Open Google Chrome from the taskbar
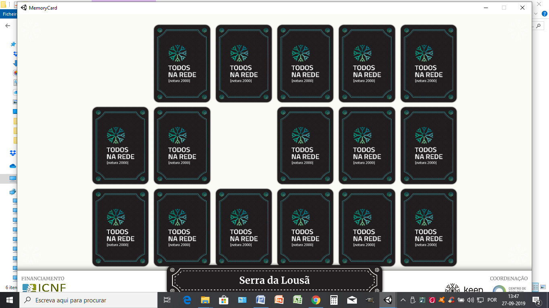 pyautogui.click(x=316, y=300)
